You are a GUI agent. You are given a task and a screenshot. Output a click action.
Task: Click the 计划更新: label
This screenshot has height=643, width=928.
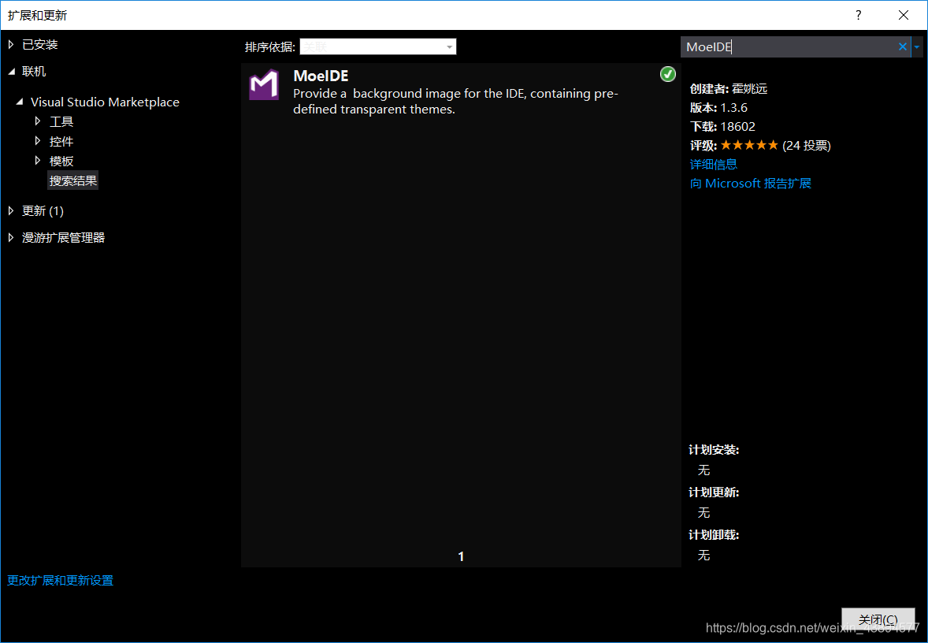tap(714, 492)
